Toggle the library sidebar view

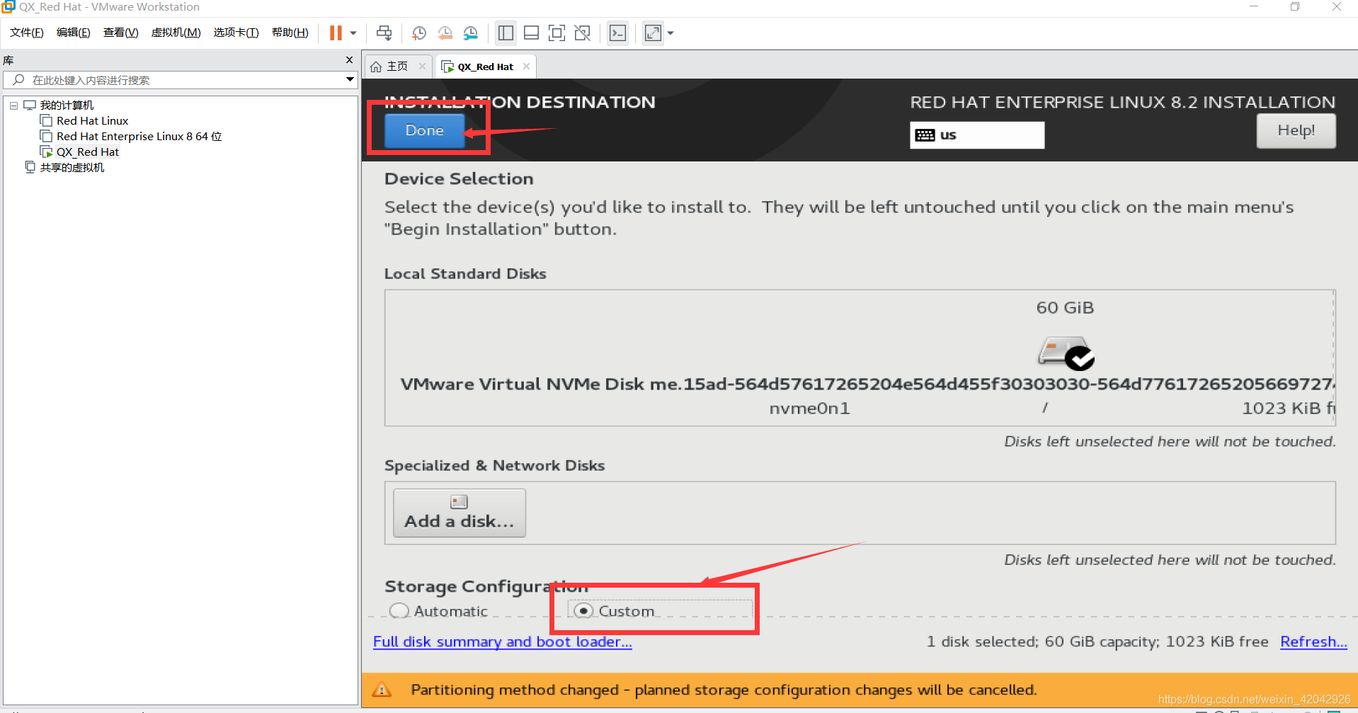(x=506, y=33)
